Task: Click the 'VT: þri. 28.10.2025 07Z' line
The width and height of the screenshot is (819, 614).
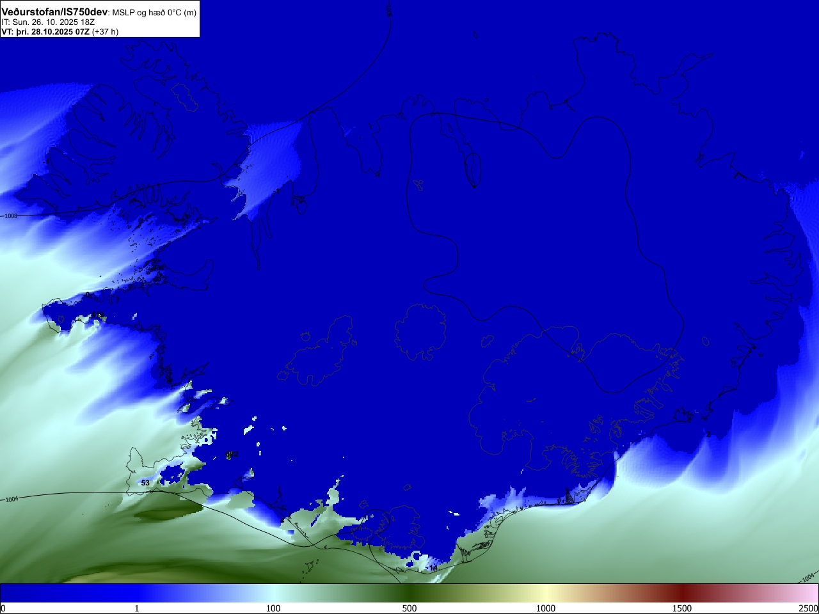Action: (x=45, y=31)
